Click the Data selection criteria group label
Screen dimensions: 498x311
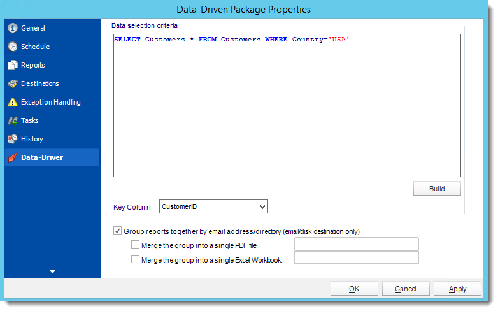tap(144, 25)
